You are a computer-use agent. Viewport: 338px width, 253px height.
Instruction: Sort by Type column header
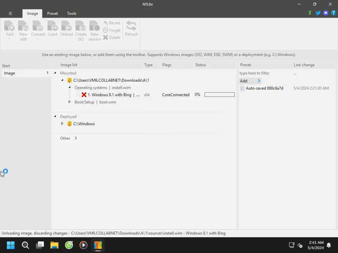(x=148, y=65)
